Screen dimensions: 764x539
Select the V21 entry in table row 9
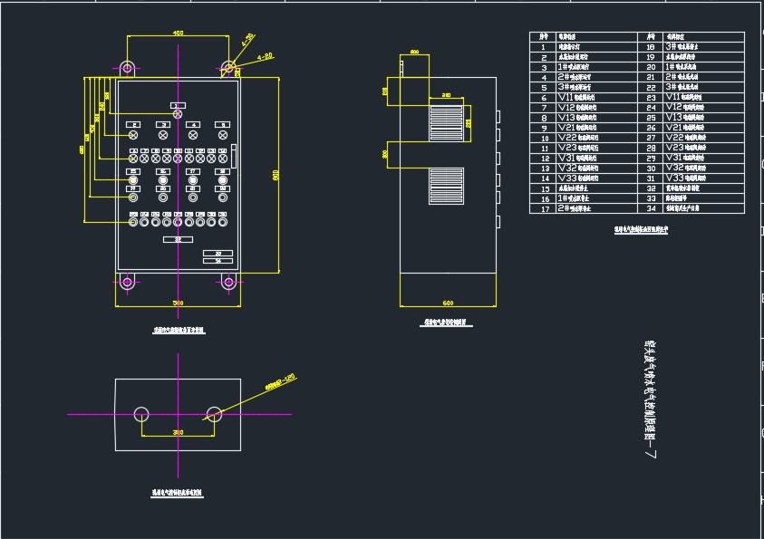coord(577,128)
